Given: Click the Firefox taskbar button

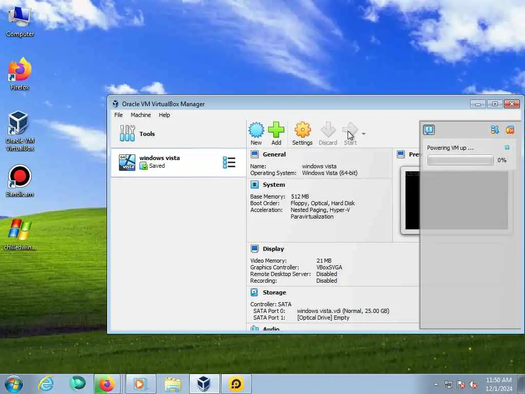Looking at the screenshot, I should coord(107,384).
